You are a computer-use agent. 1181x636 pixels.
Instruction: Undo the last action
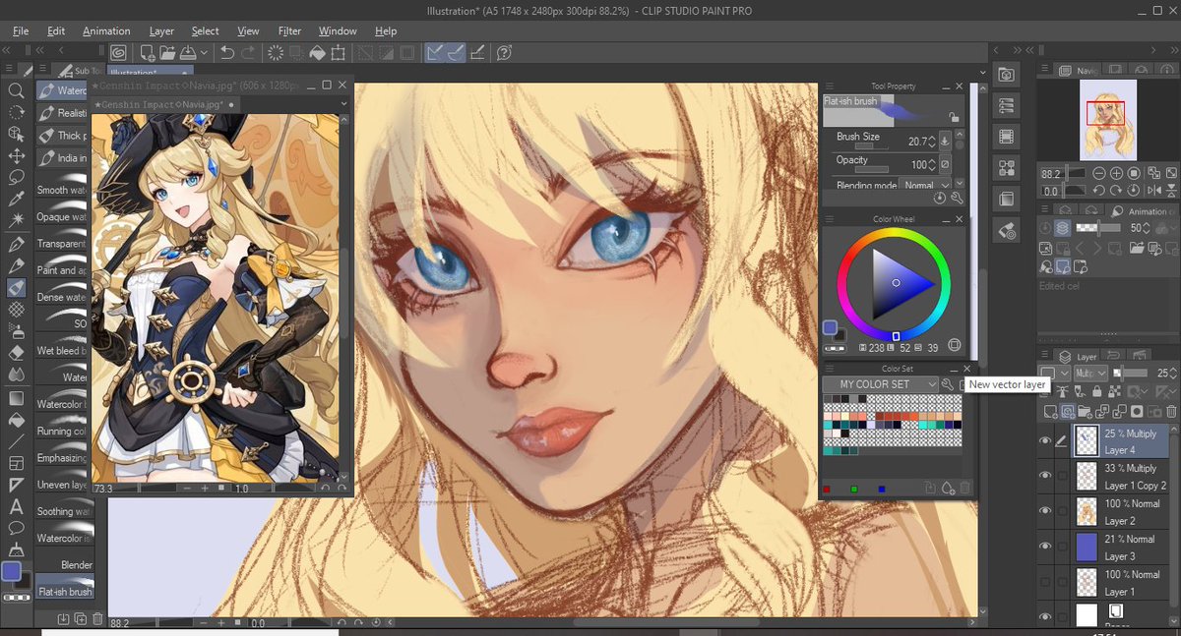point(227,53)
